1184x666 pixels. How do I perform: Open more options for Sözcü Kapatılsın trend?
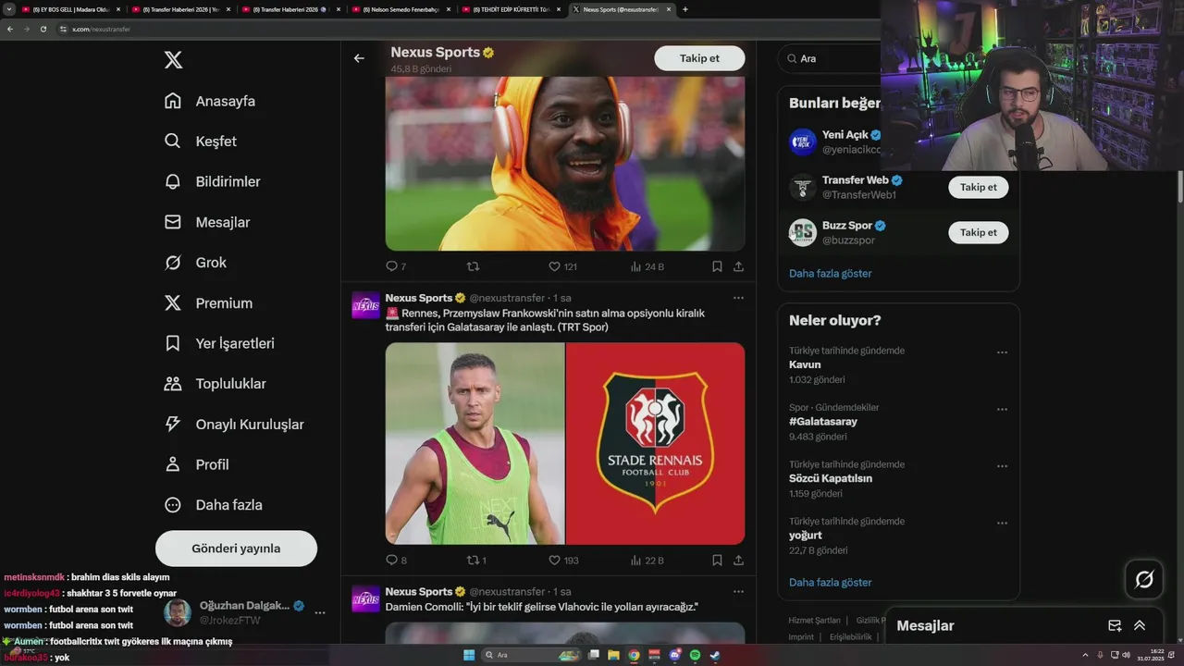[1002, 466]
